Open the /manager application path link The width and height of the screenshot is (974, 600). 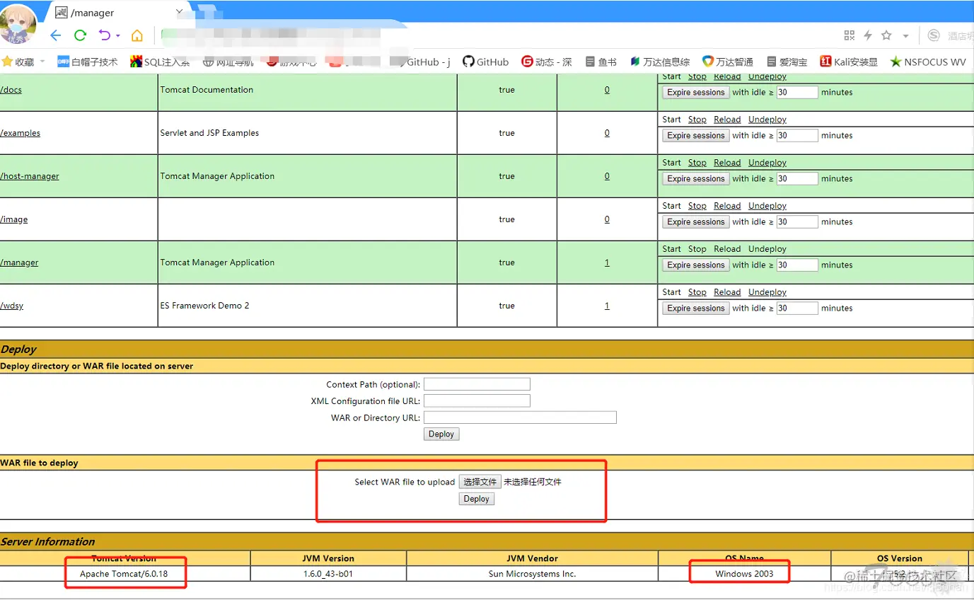[x=19, y=262]
